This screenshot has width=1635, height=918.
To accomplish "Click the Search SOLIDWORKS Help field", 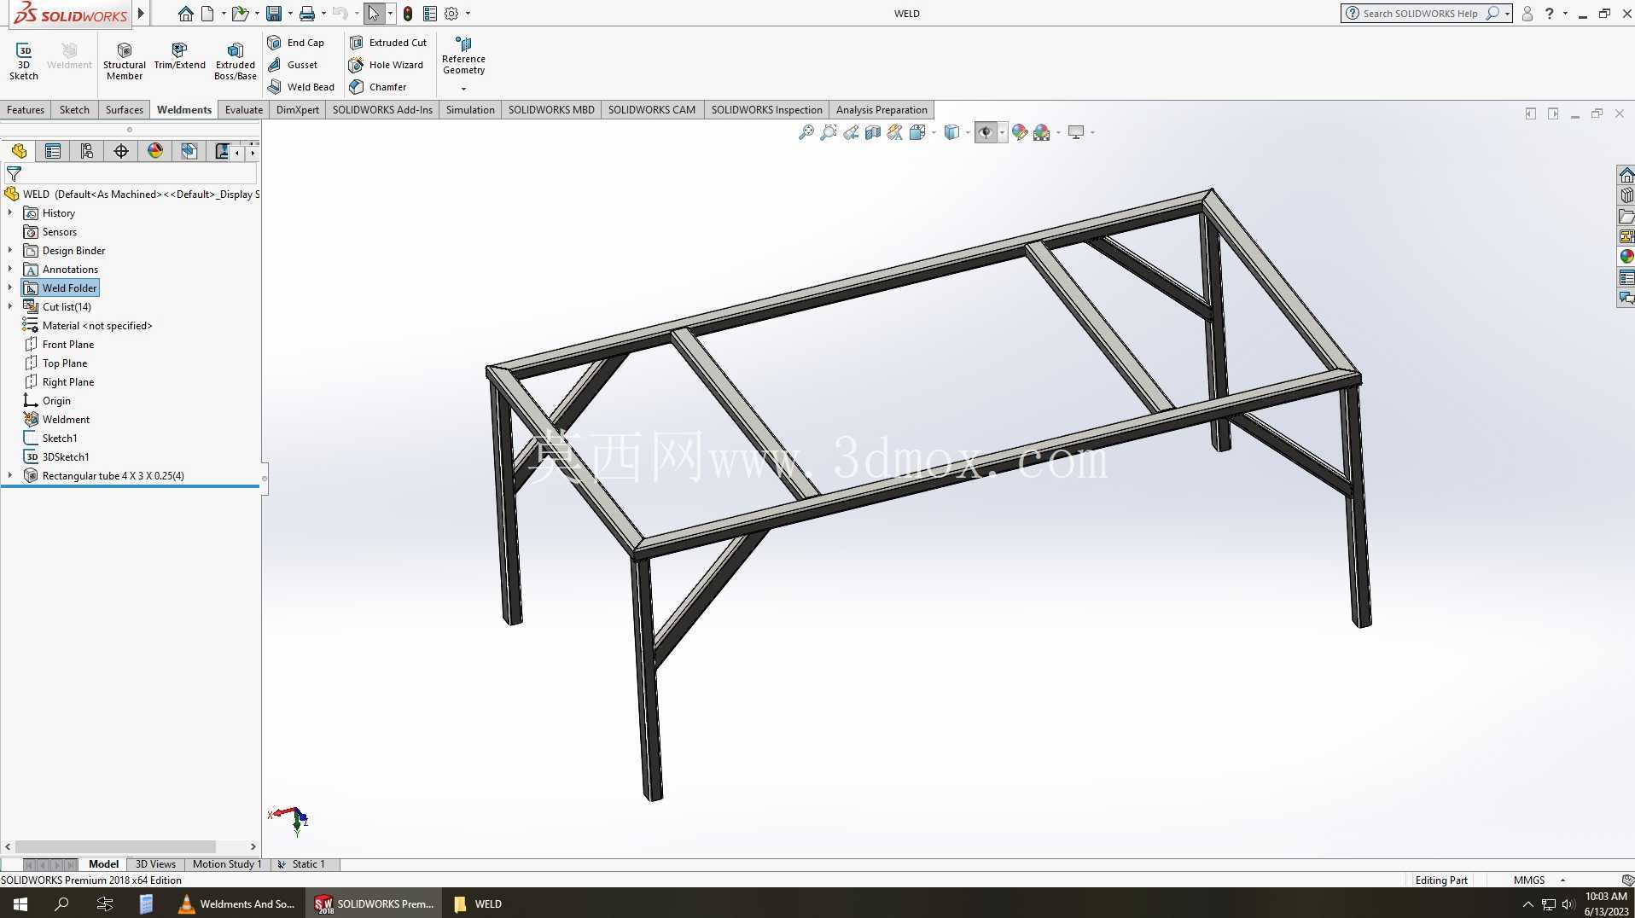I will point(1421,14).
